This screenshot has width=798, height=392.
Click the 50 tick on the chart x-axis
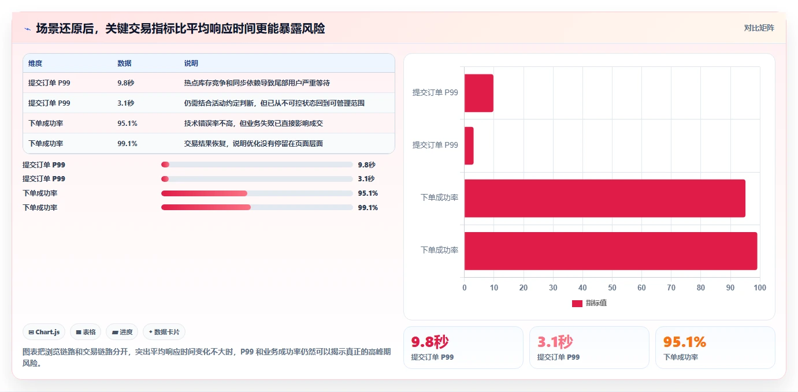612,288
